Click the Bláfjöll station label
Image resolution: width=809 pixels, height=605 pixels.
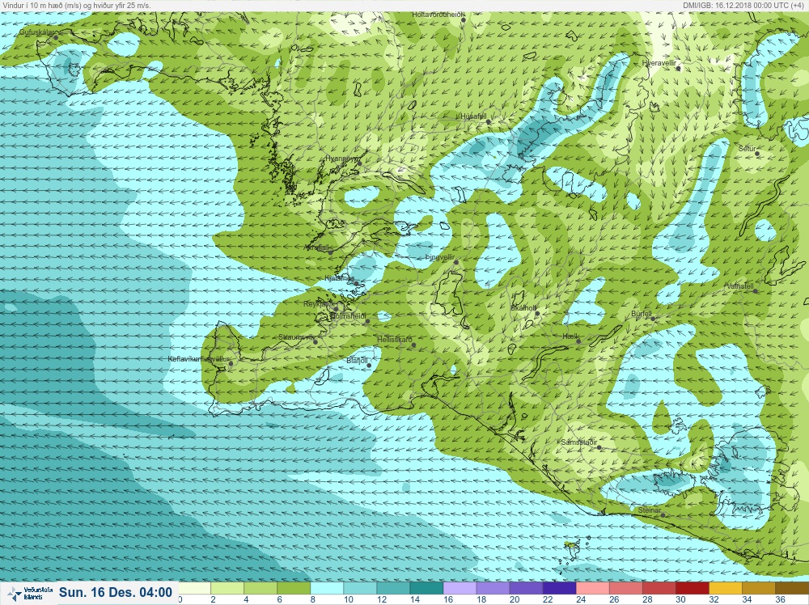tap(357, 361)
